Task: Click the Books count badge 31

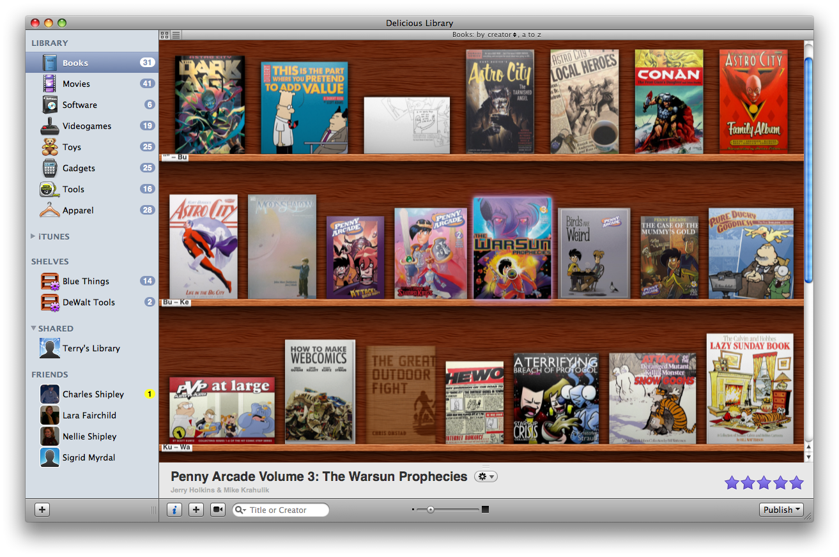Action: tap(148, 63)
